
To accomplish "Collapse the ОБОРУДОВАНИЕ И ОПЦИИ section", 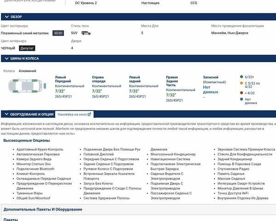I will point(6,114).
